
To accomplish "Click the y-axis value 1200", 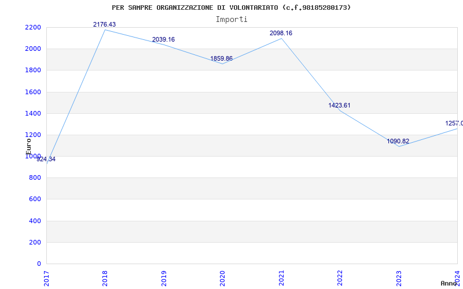I will coord(32,135).
